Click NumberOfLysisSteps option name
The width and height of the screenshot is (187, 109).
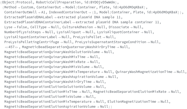(x=23, y=32)
